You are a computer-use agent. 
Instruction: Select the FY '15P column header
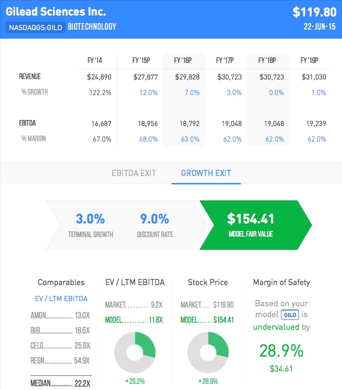pos(141,60)
